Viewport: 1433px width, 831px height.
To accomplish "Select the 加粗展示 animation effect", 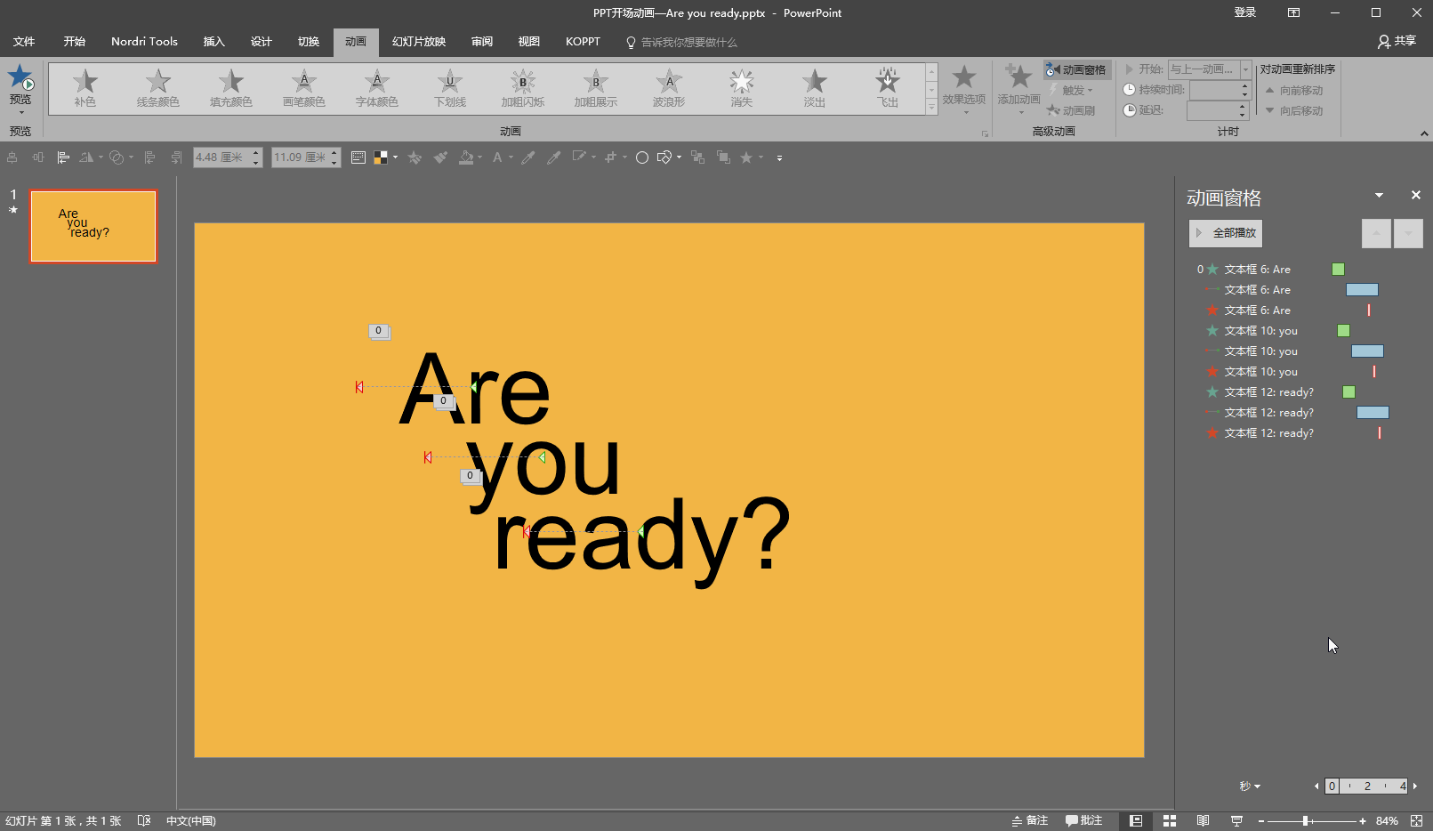I will click(596, 89).
